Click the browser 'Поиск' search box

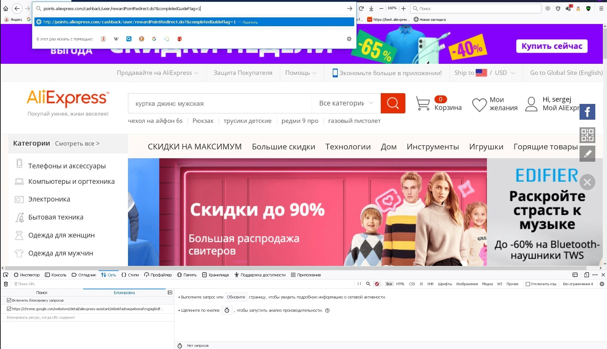[476, 9]
